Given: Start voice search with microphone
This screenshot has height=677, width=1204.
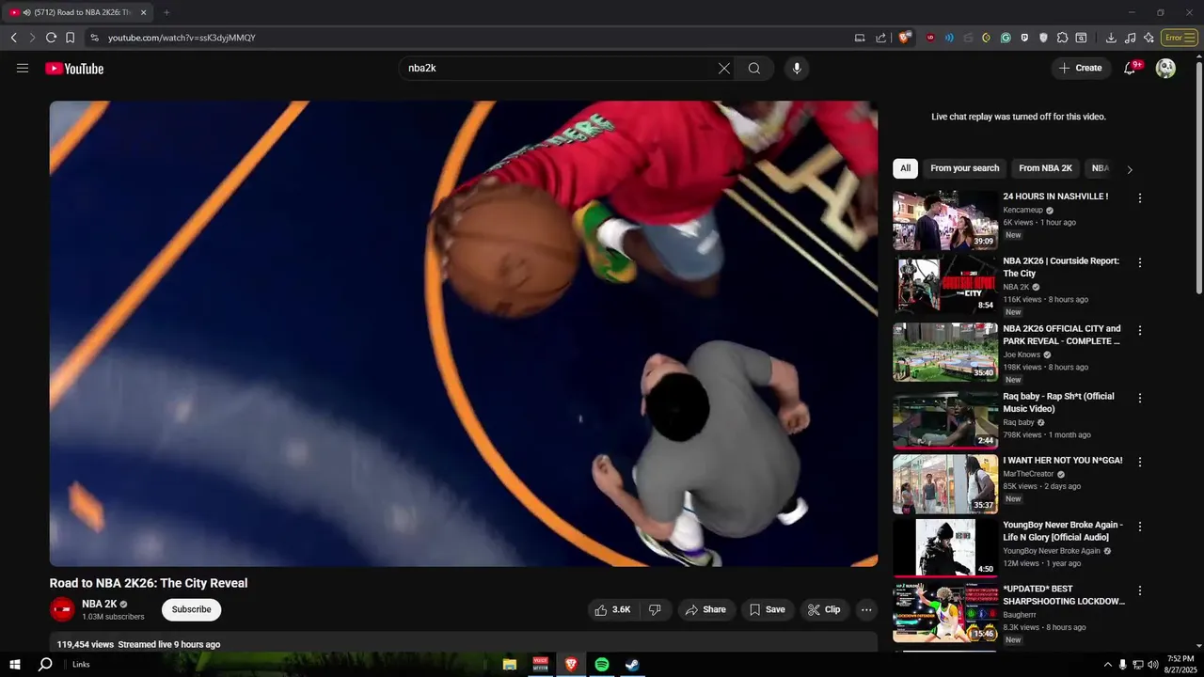Looking at the screenshot, I should pyautogui.click(x=797, y=69).
